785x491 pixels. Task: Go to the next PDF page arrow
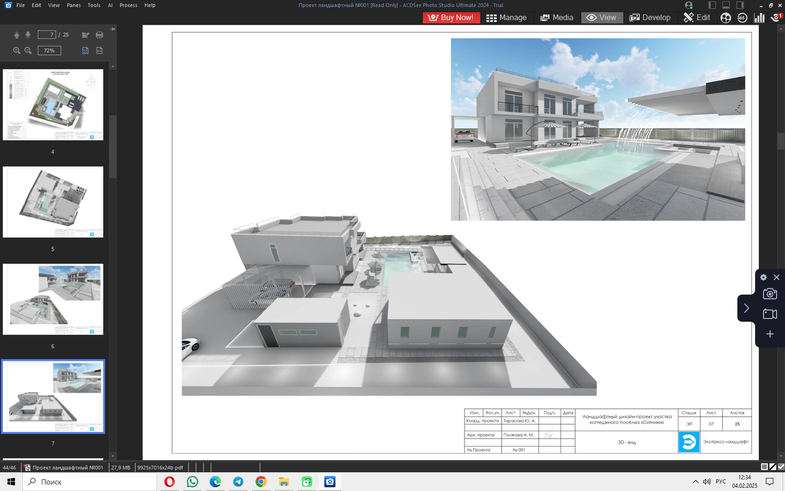point(28,35)
